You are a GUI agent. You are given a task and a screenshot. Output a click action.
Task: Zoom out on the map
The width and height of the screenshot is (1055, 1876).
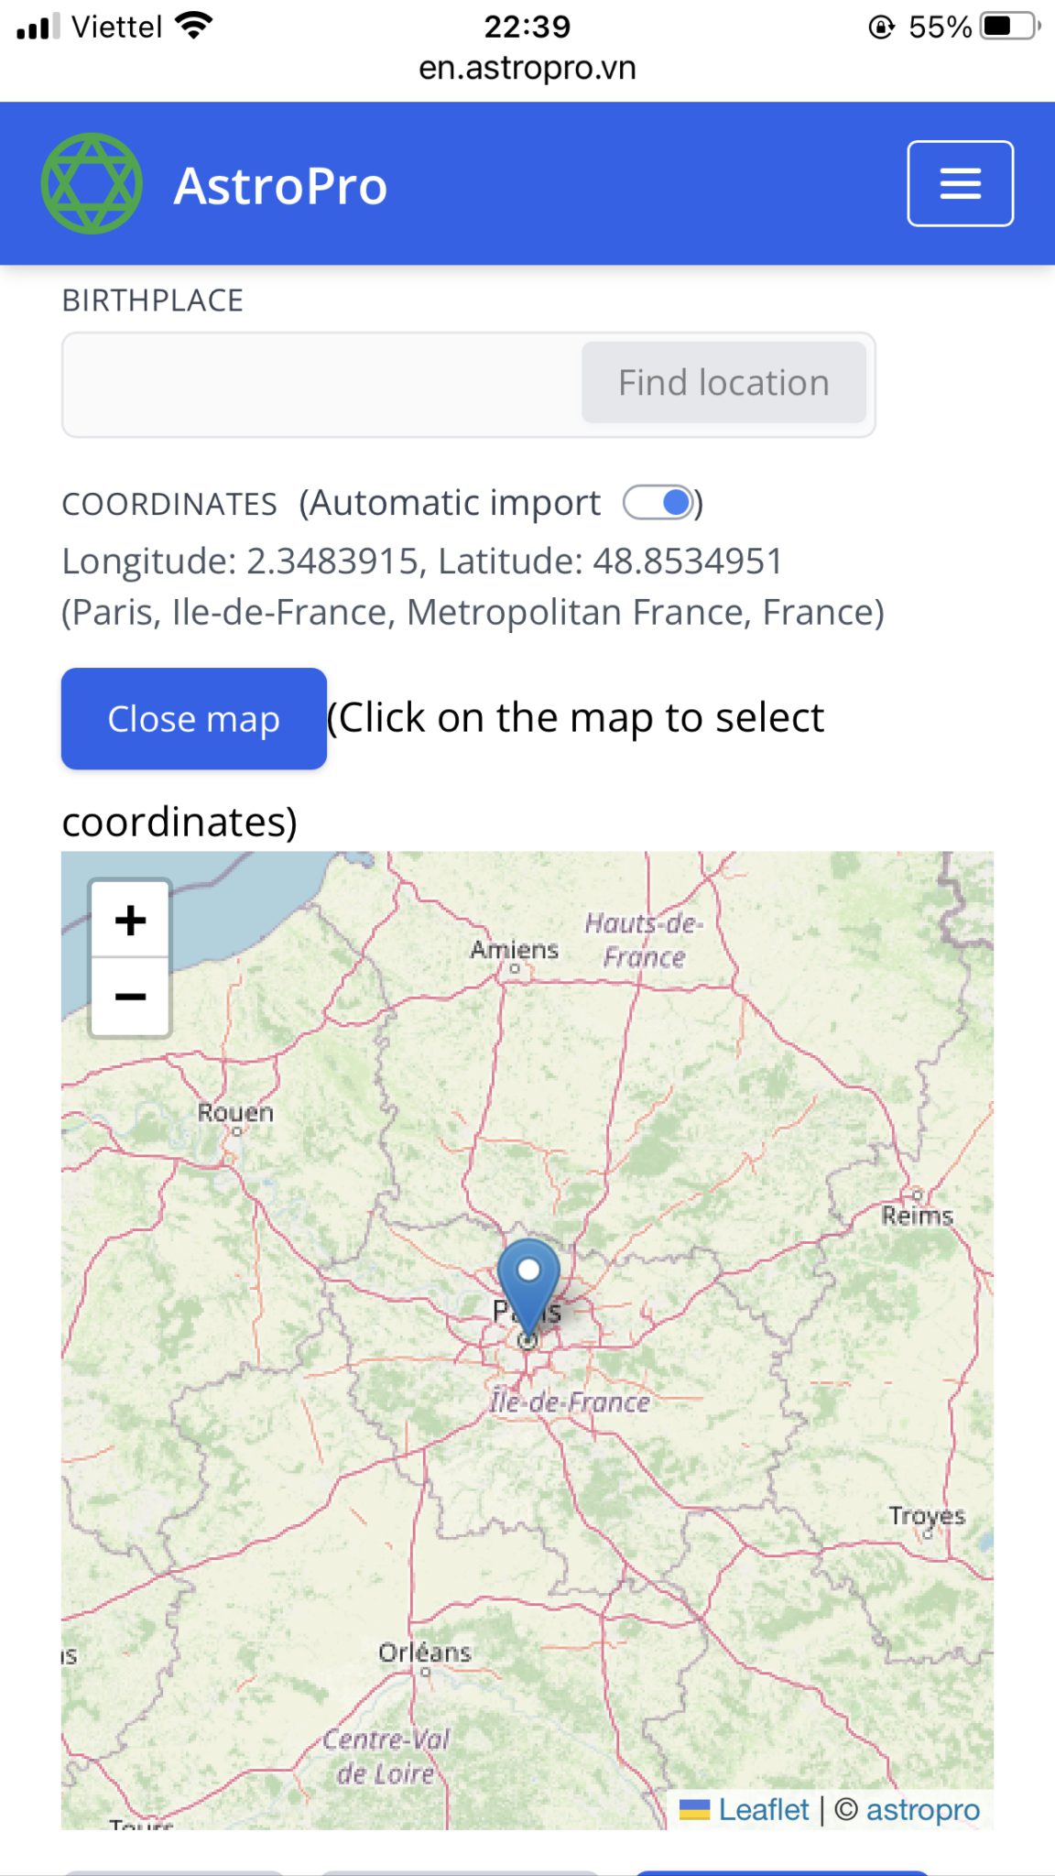[x=130, y=997]
